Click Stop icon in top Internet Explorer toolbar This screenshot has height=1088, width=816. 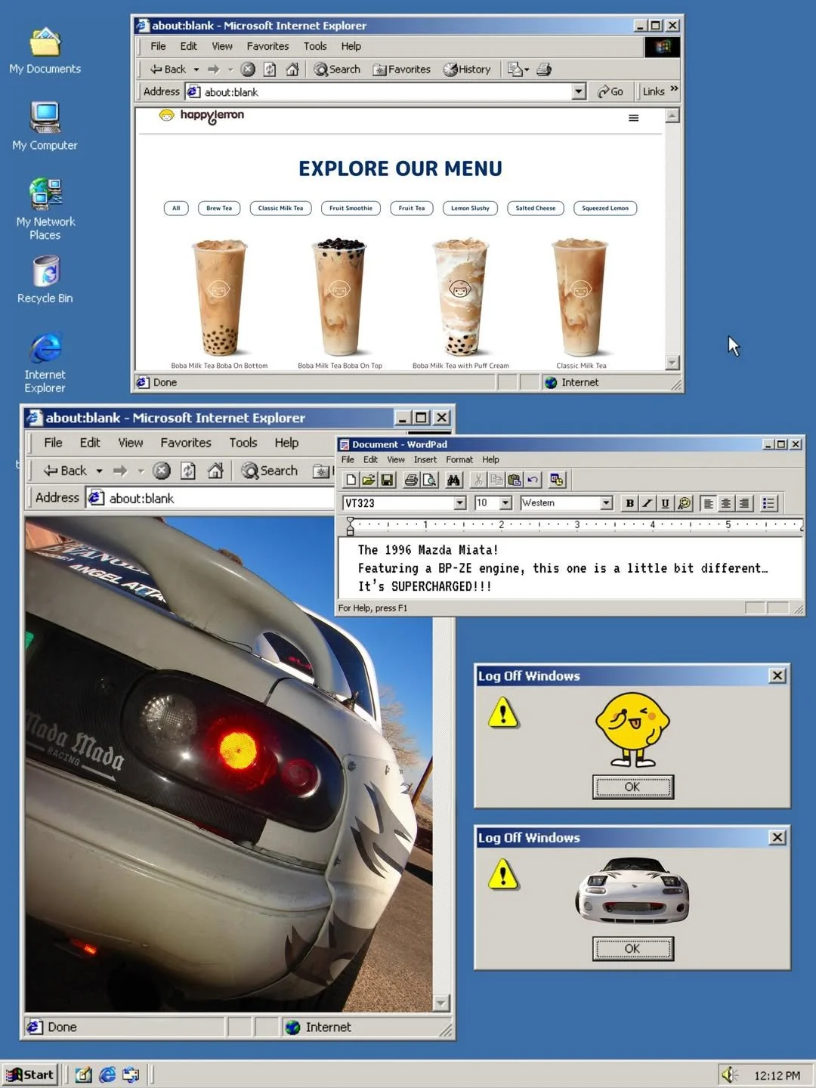click(248, 70)
